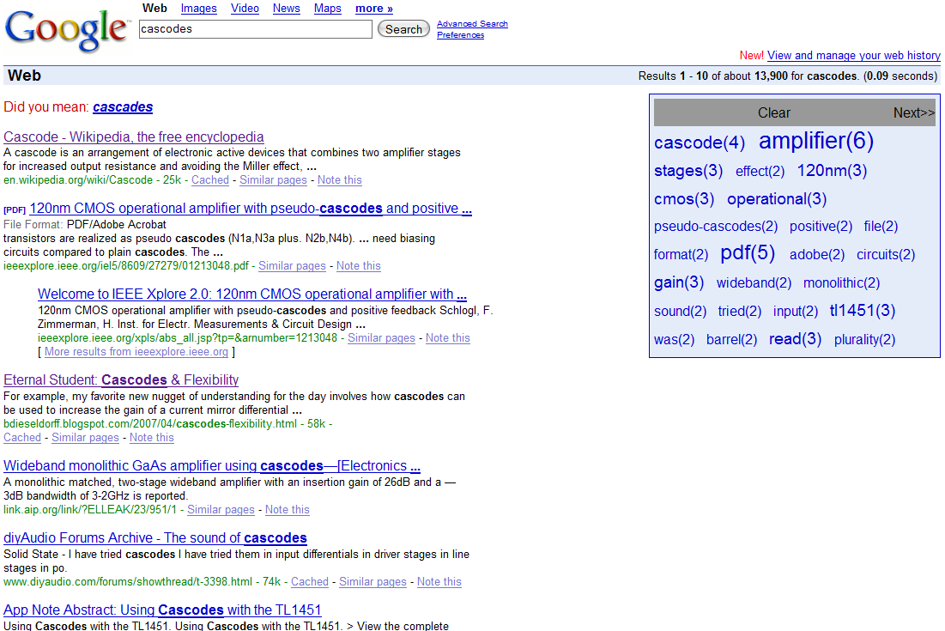Click 'Note this' for the diyAudio result
Image resolution: width=945 pixels, height=631 pixels.
(x=439, y=581)
